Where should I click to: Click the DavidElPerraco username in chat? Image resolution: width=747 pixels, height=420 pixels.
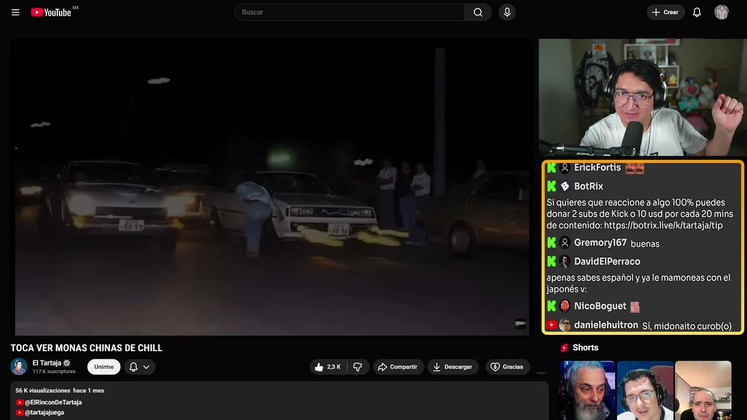point(608,261)
